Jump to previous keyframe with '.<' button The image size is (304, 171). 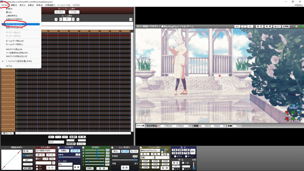56,19
